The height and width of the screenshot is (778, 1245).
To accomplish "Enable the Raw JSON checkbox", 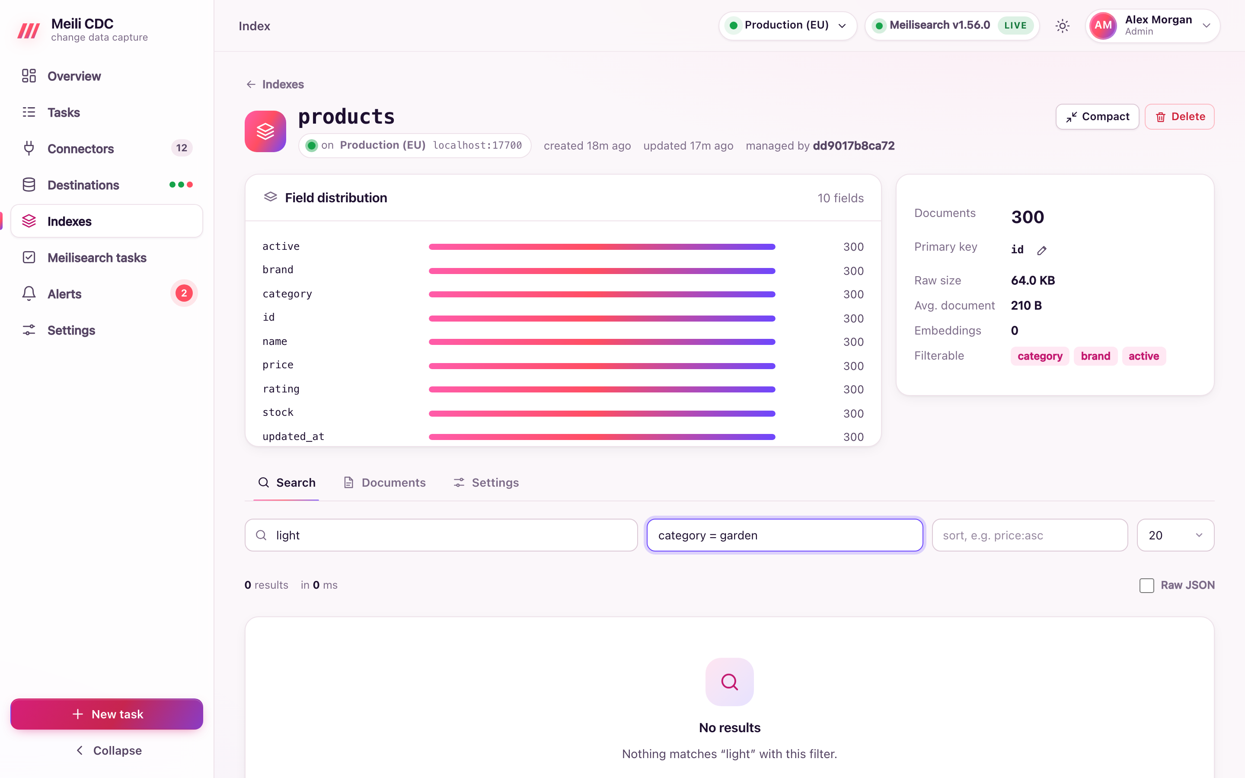I will tap(1147, 585).
